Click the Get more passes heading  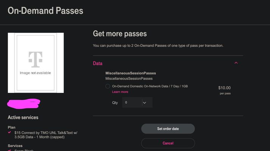coord(120,34)
